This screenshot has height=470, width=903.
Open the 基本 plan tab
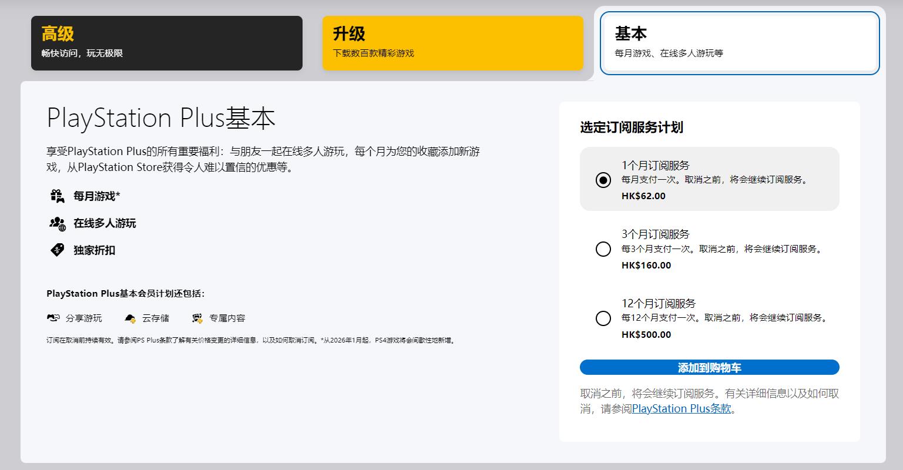(739, 43)
